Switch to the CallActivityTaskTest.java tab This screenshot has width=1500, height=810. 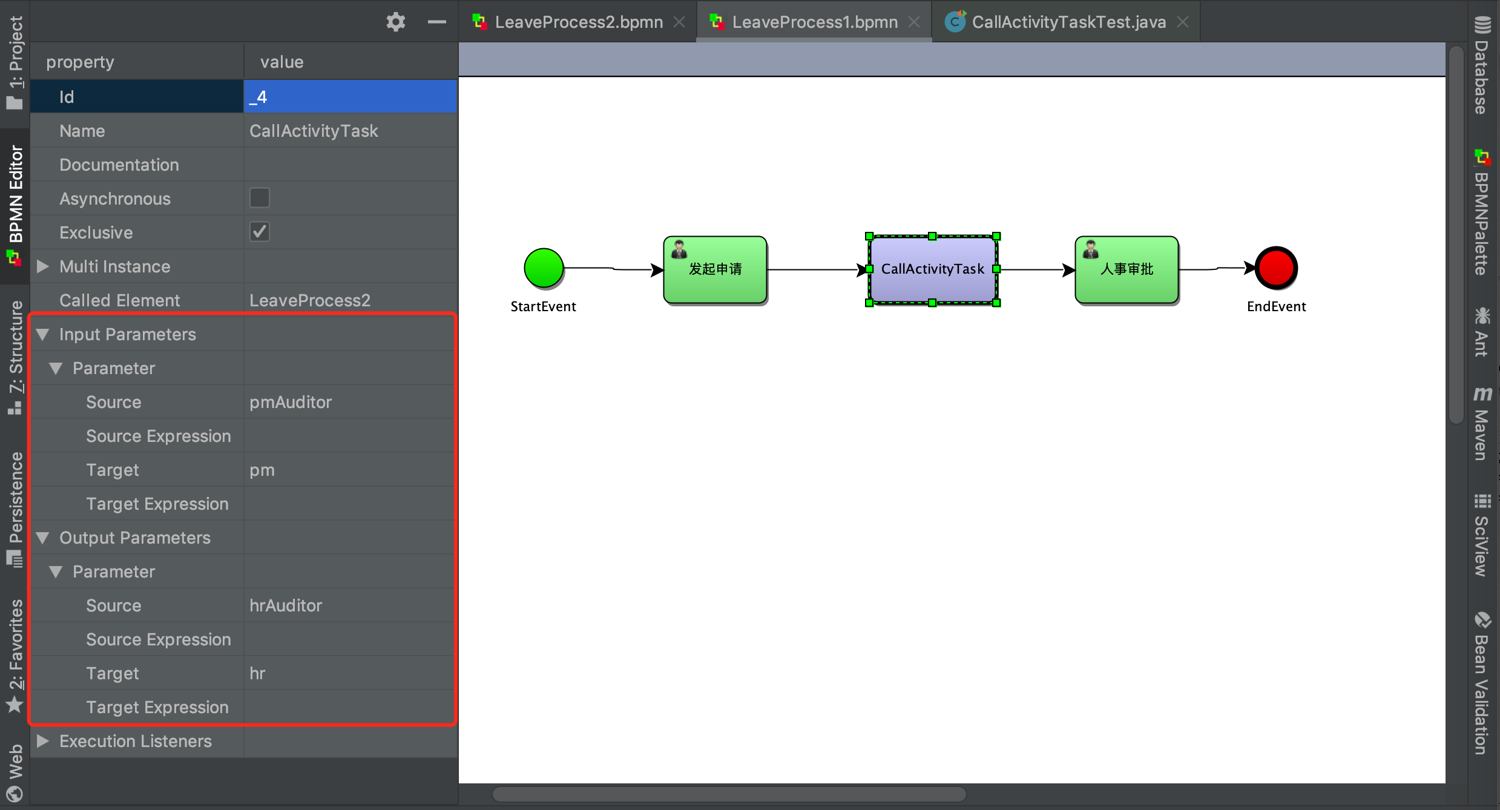[x=1068, y=22]
